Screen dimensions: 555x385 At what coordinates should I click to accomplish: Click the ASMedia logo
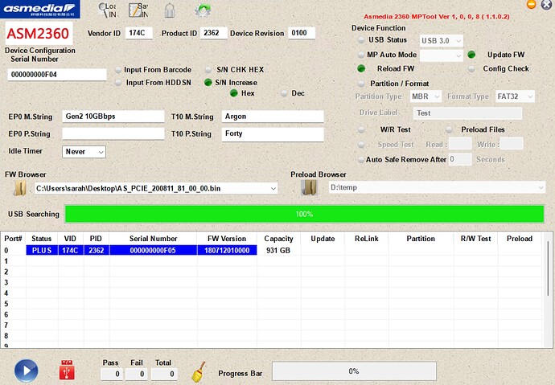[x=40, y=9]
